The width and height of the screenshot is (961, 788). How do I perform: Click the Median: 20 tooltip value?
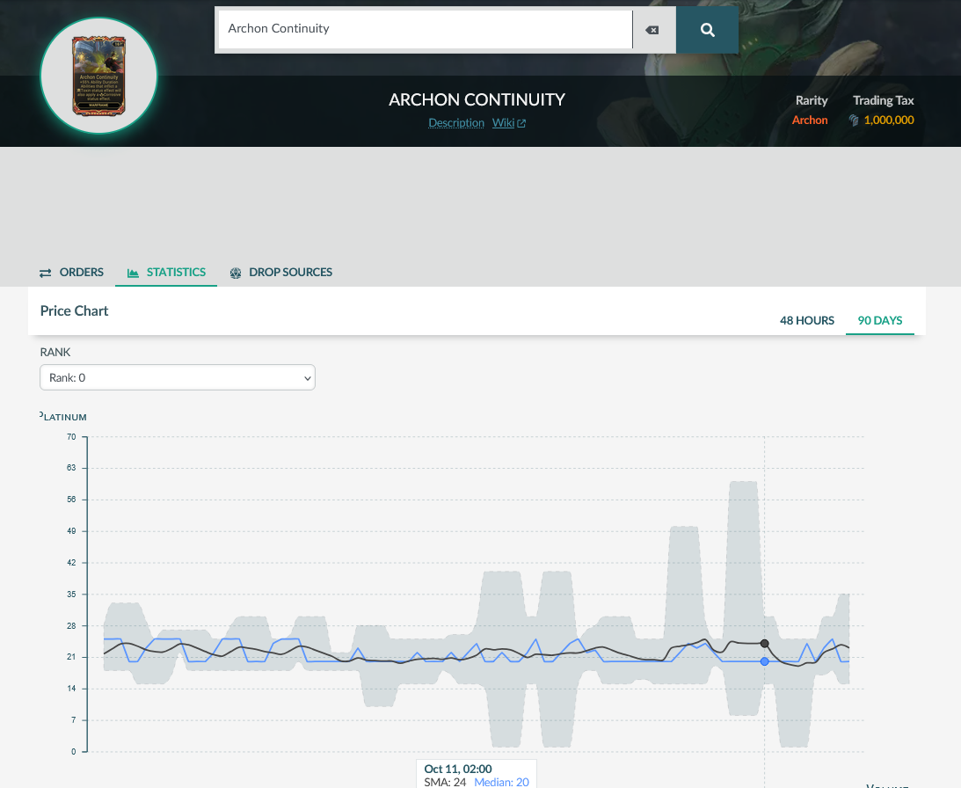click(x=501, y=782)
